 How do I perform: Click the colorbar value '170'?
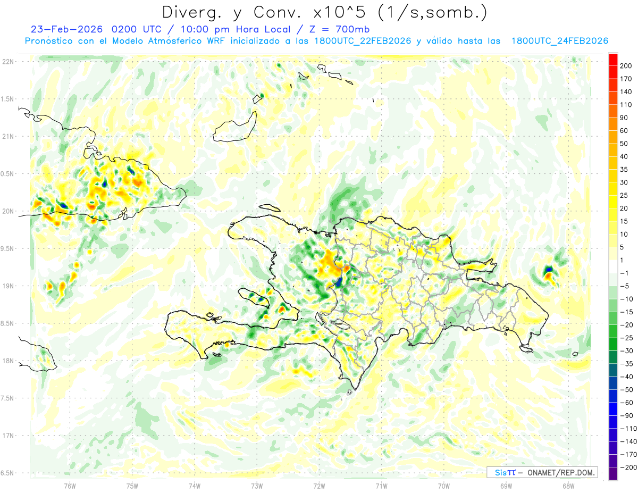click(x=626, y=79)
